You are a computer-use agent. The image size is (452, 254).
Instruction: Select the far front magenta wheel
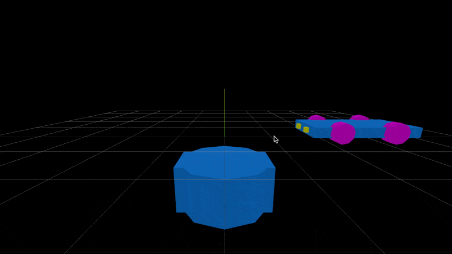coord(316,118)
